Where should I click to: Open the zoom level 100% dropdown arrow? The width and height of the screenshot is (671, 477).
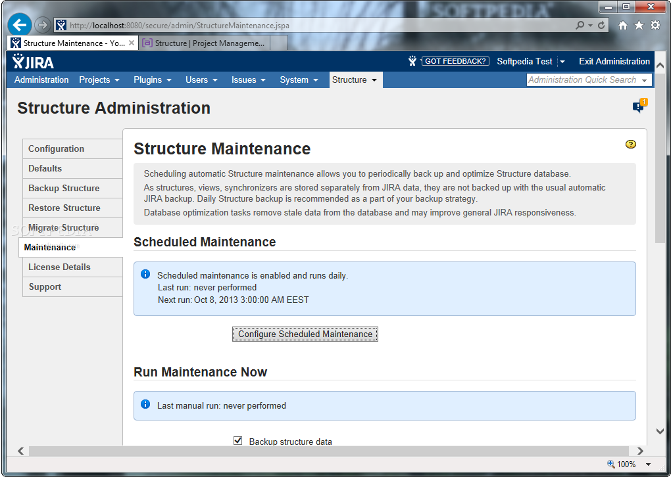(x=648, y=464)
